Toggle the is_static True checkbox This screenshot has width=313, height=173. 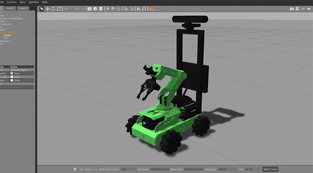[x=12, y=73]
